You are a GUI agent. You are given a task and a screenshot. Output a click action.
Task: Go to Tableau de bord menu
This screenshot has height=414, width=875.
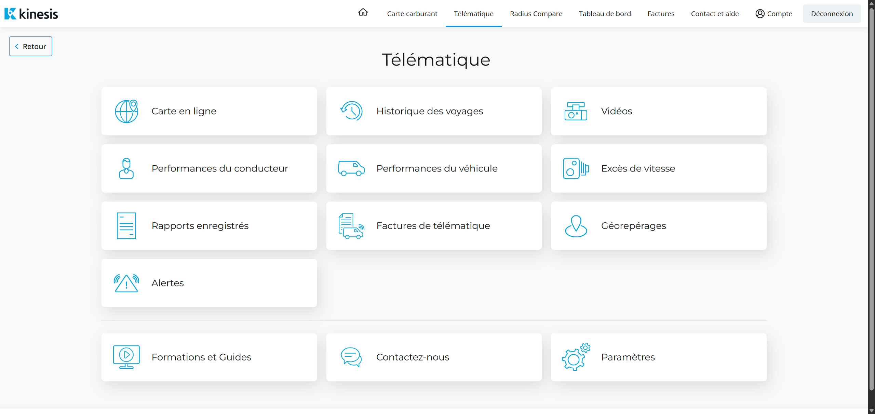pyautogui.click(x=605, y=14)
